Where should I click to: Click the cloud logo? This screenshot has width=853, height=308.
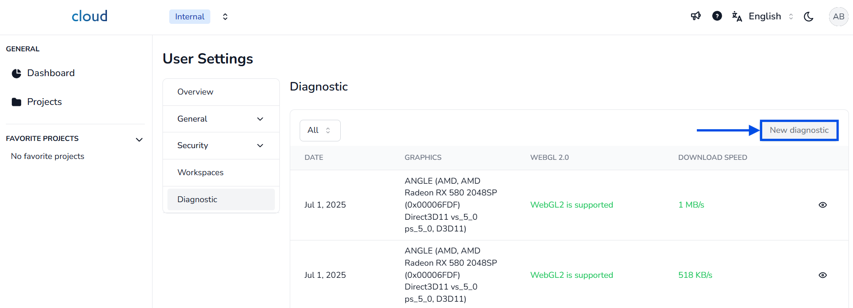(x=89, y=16)
